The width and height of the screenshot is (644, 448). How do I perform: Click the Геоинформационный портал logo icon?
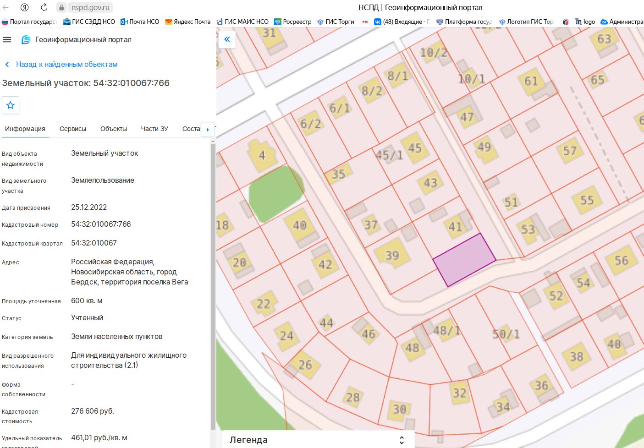coord(26,40)
